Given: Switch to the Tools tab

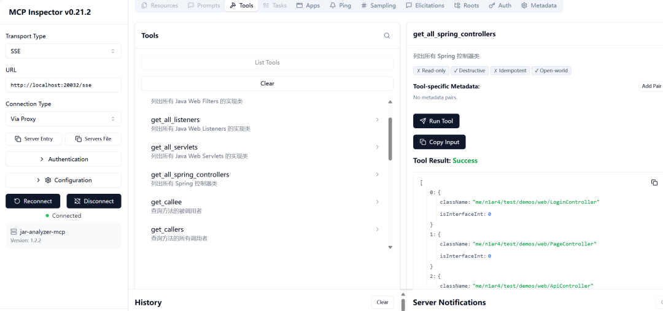Looking at the screenshot, I should pos(241,6).
